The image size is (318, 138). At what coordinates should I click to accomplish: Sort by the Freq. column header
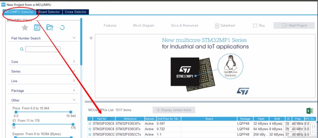pyautogui.click(x=298, y=119)
